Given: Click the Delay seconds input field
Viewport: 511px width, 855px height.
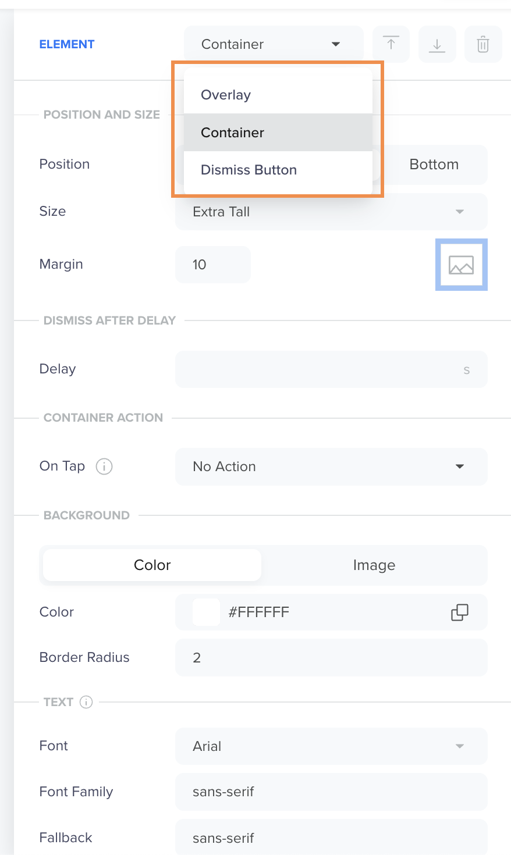Looking at the screenshot, I should 331,369.
